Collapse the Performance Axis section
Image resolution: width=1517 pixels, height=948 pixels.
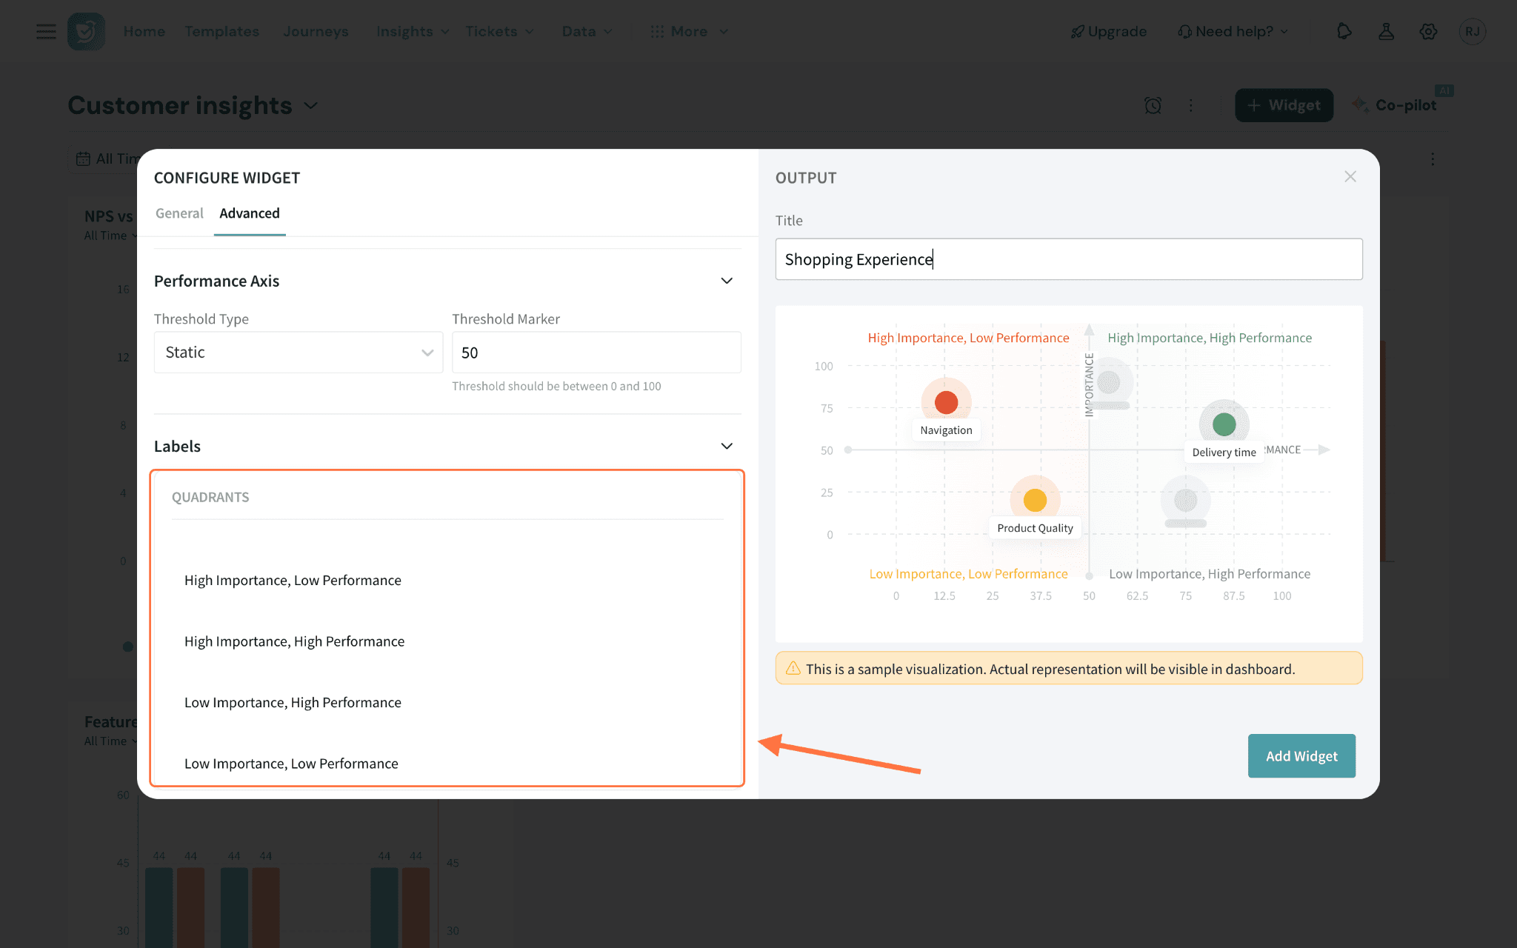727,281
